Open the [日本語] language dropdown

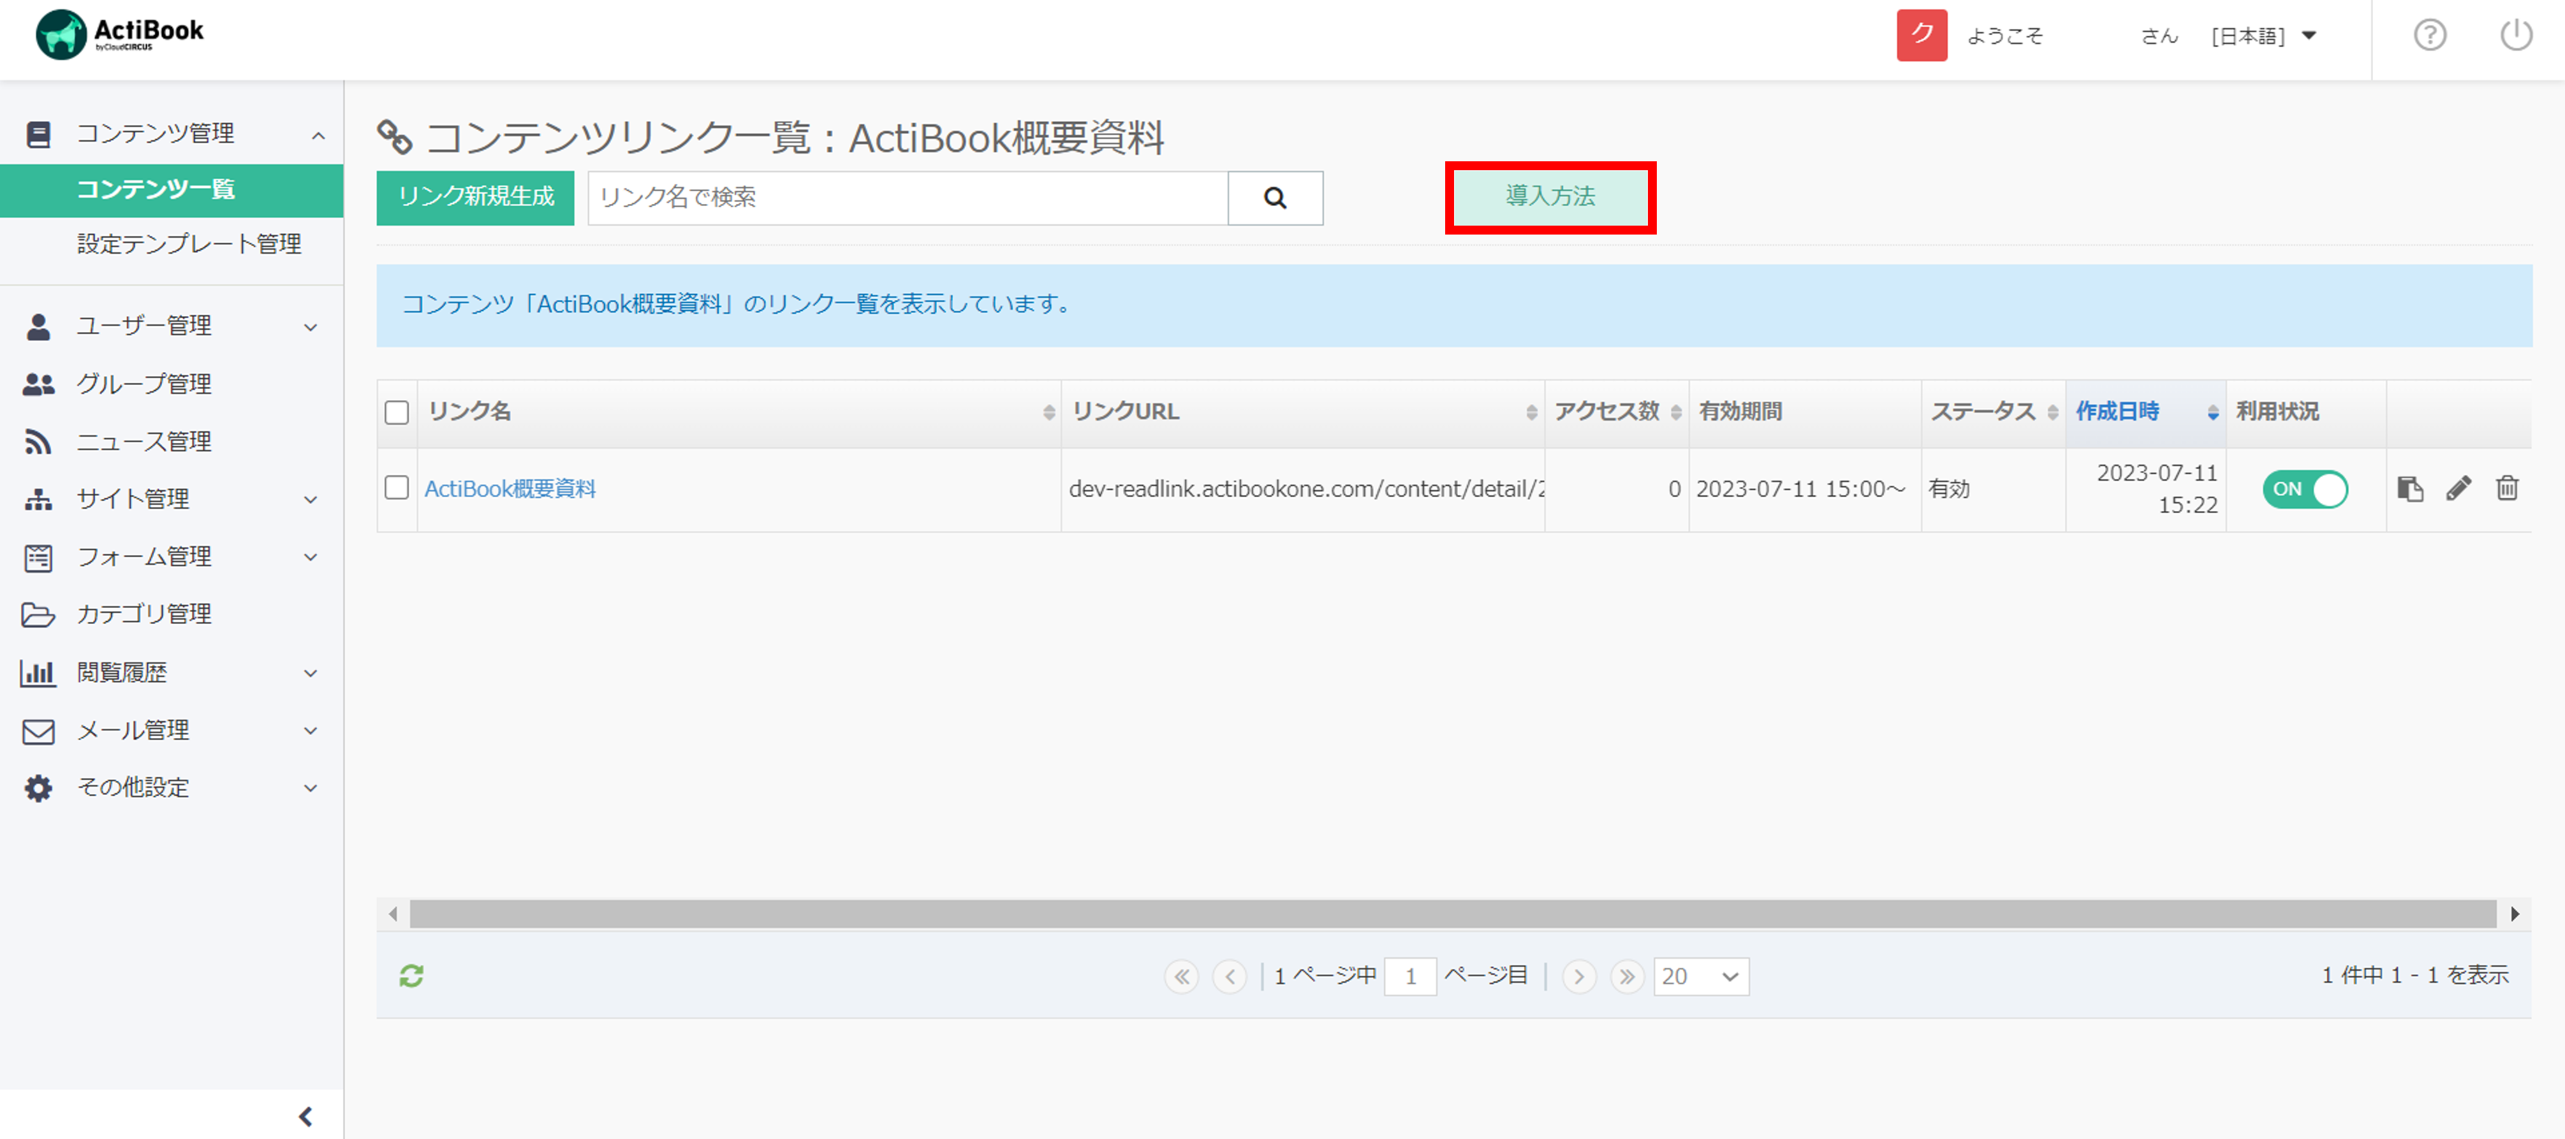click(x=2263, y=36)
